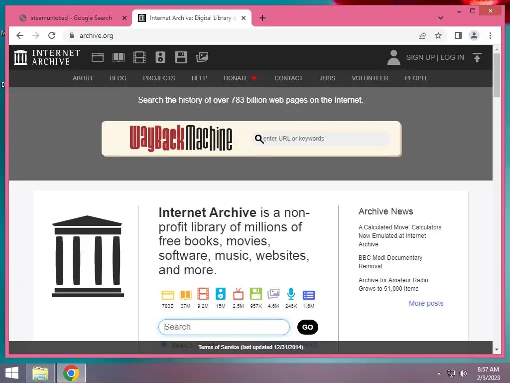Open the tab search dropdown chevron

441,18
